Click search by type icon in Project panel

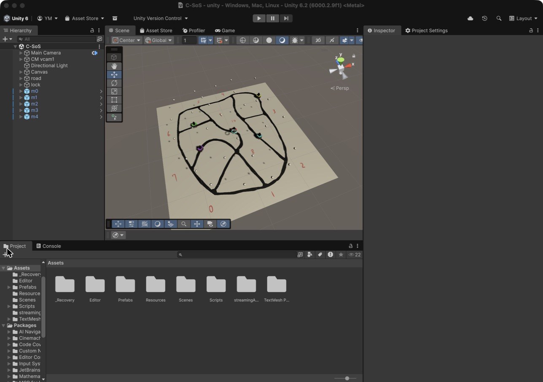tap(310, 255)
